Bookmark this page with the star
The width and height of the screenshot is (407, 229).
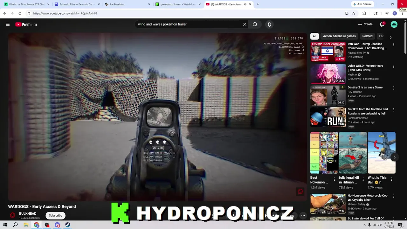(354, 13)
